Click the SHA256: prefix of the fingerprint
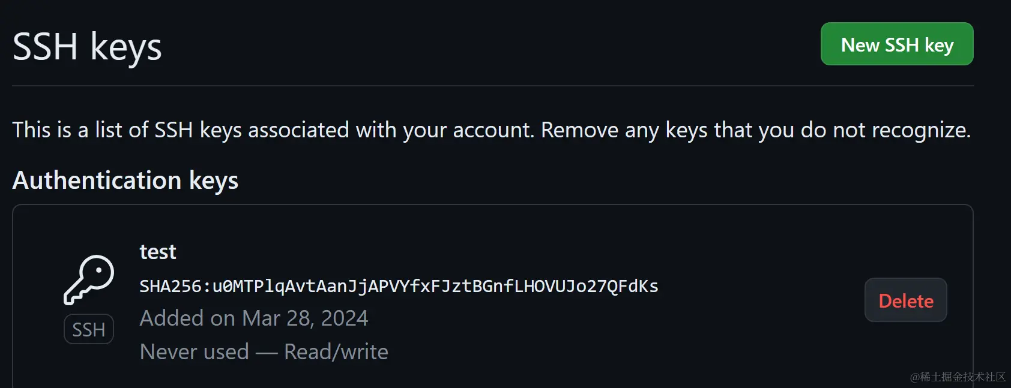 (174, 286)
